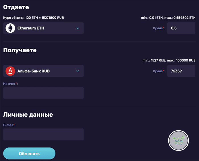Click the Обменять button
The width and height of the screenshot is (199, 161).
29,154
